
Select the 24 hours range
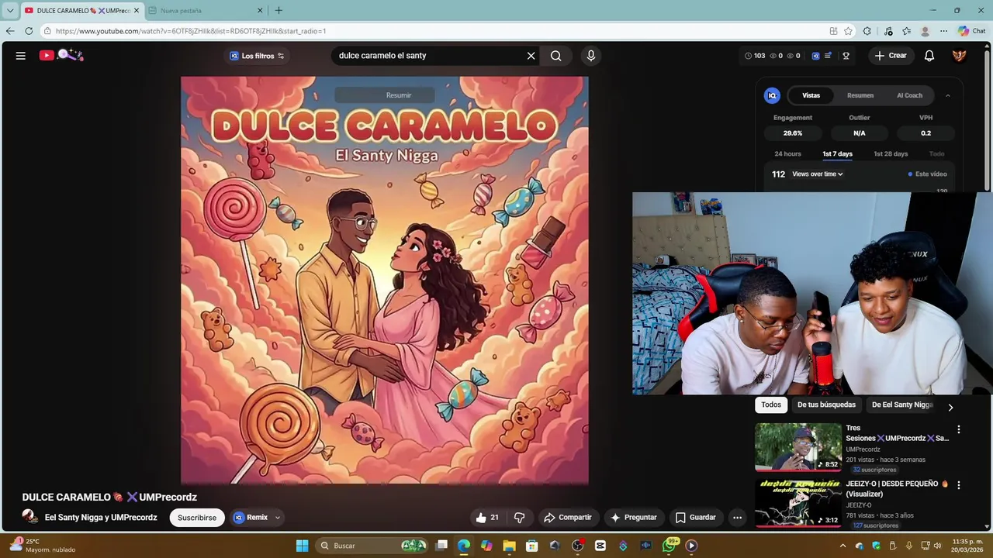(787, 153)
